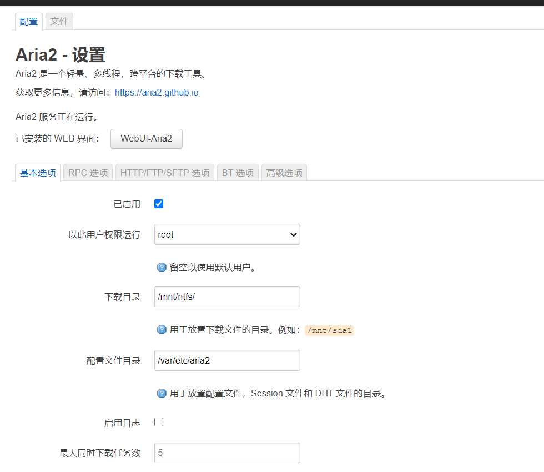Viewport: 544px width, 472px height.
Task: Open the HTTP/FTP/SFTP 选项 tab
Action: tap(164, 173)
